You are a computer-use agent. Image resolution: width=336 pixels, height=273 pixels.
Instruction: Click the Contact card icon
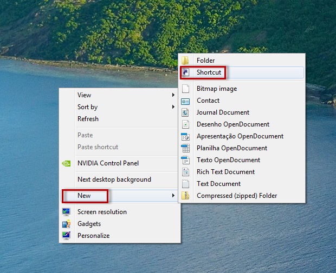point(185,101)
